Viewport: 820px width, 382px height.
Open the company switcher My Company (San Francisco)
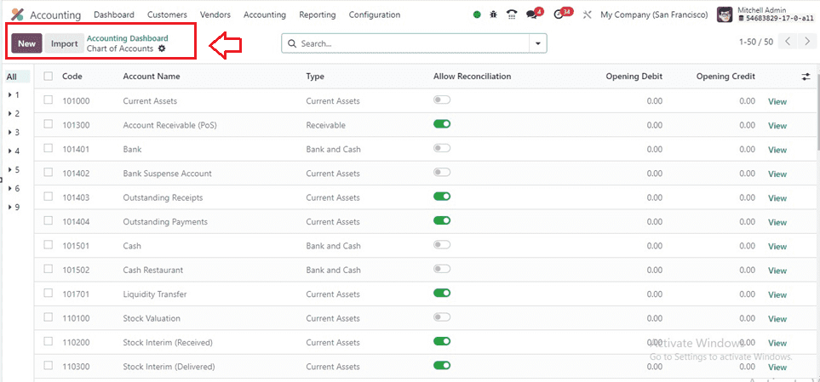click(654, 15)
